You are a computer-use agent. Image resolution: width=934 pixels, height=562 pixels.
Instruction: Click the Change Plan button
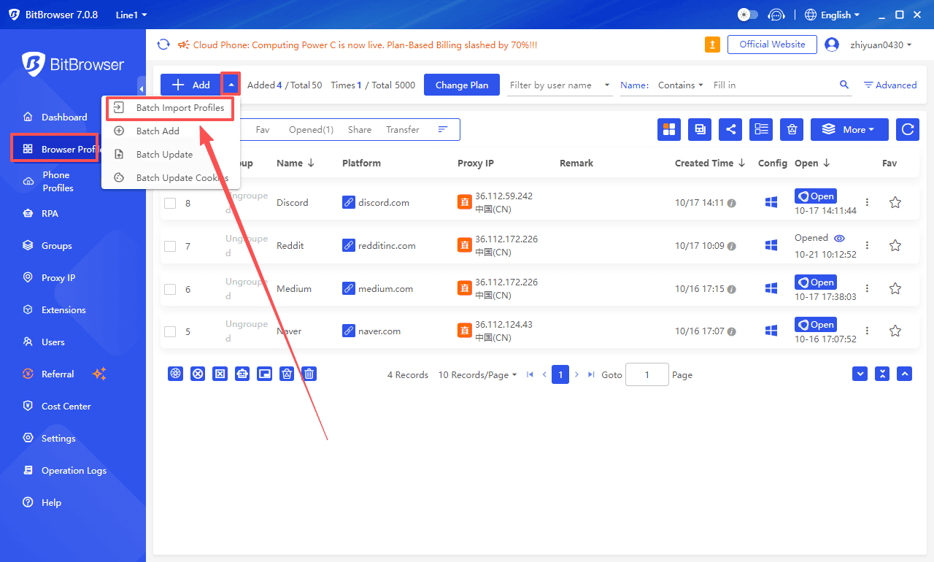tap(461, 85)
